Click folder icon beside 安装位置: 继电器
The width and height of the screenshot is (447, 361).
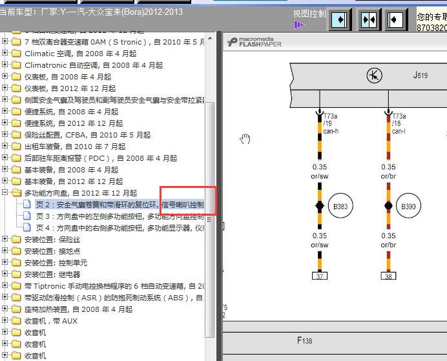[16, 274]
